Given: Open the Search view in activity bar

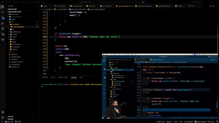Looking at the screenshot, I should (3, 12).
